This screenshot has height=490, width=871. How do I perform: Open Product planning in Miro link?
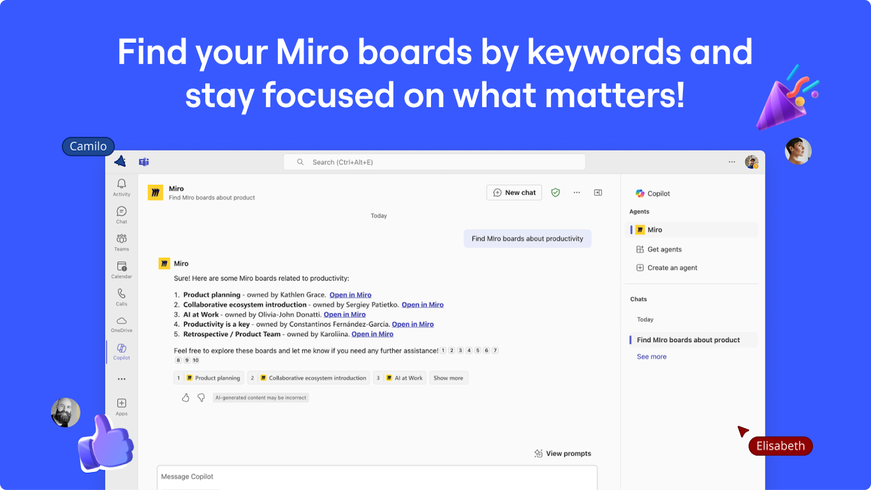[350, 295]
